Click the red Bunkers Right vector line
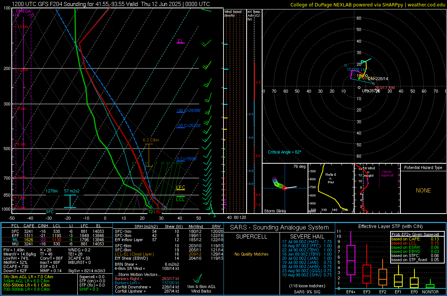Viewport: 447px width, 296px height. click(147, 279)
